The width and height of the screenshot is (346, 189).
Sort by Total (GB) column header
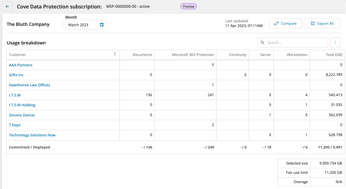(334, 55)
